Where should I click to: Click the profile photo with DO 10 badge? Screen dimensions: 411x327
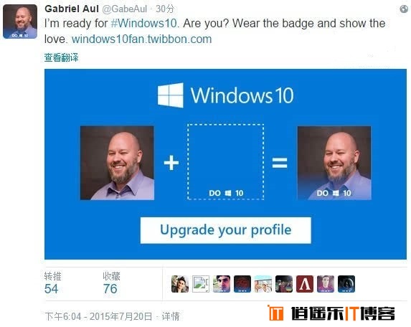[334, 163]
